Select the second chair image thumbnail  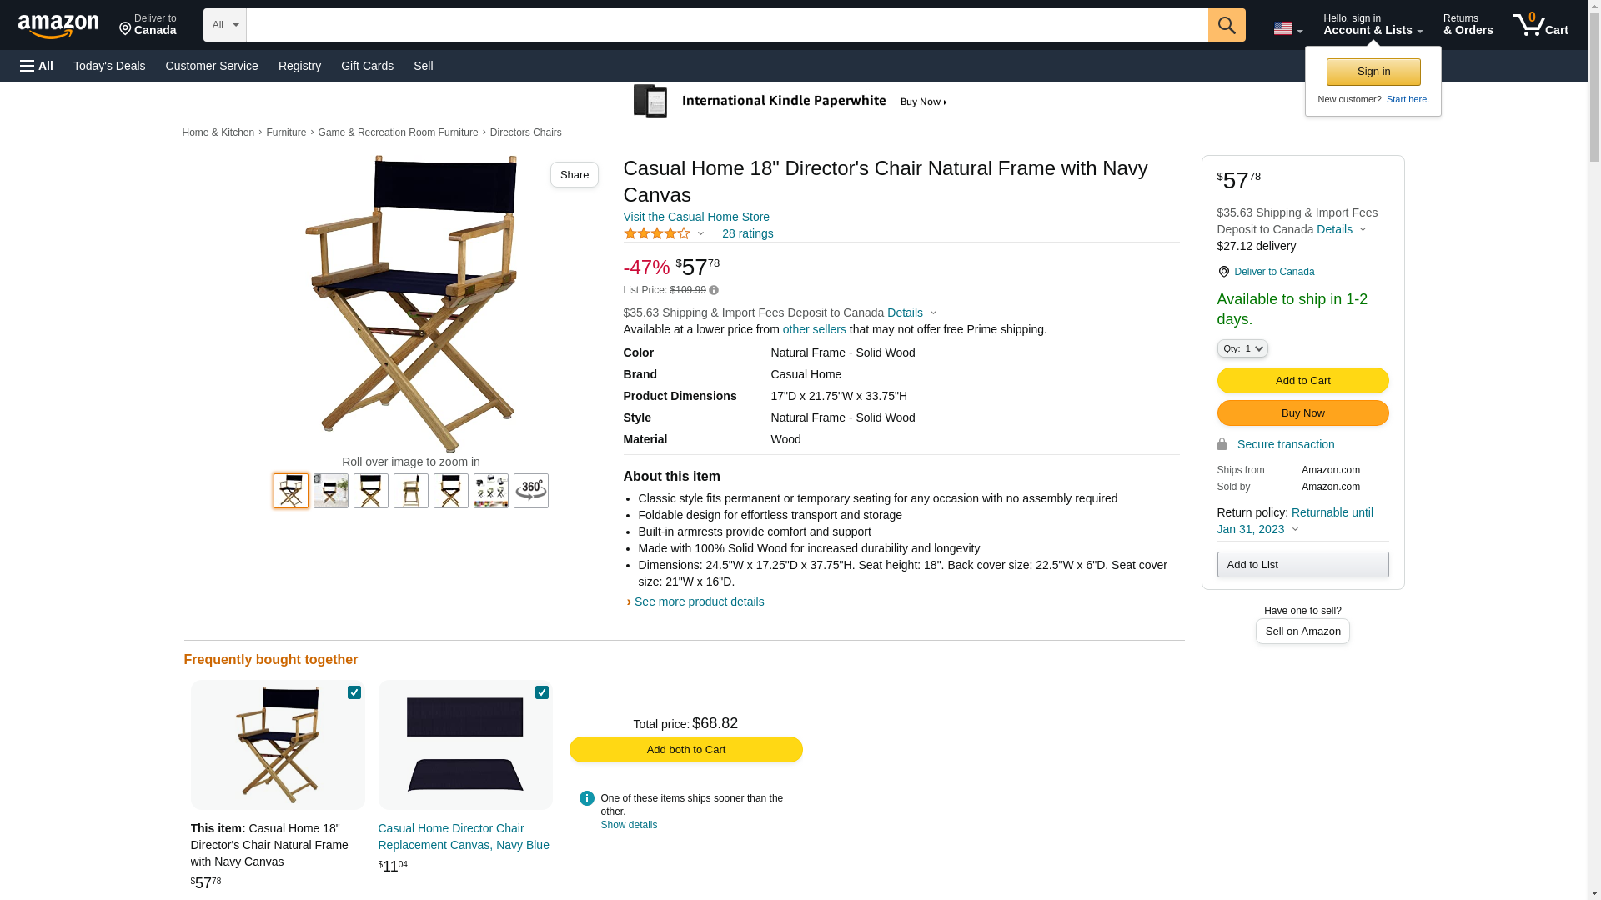[x=331, y=491]
